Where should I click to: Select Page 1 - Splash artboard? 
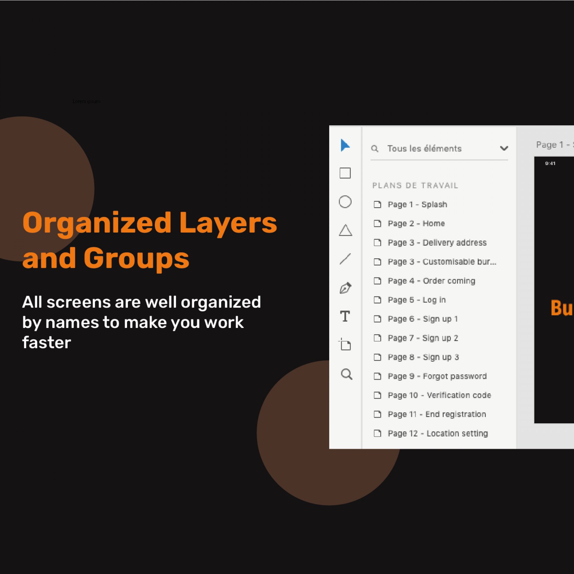417,204
